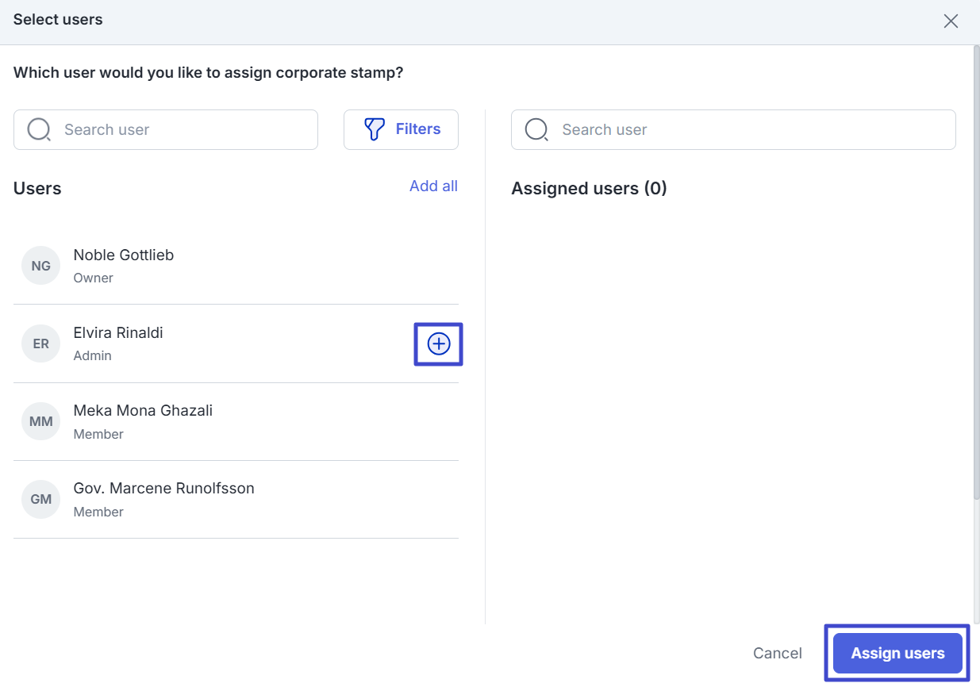
Task: Click the MM avatar for Meka Mona Ghazali
Action: click(x=40, y=421)
